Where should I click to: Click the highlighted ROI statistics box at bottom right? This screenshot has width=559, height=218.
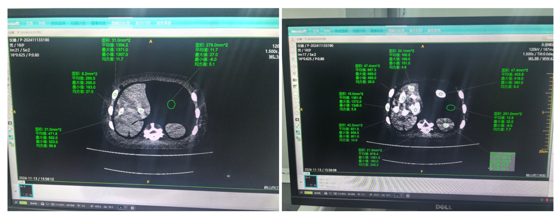point(502,162)
